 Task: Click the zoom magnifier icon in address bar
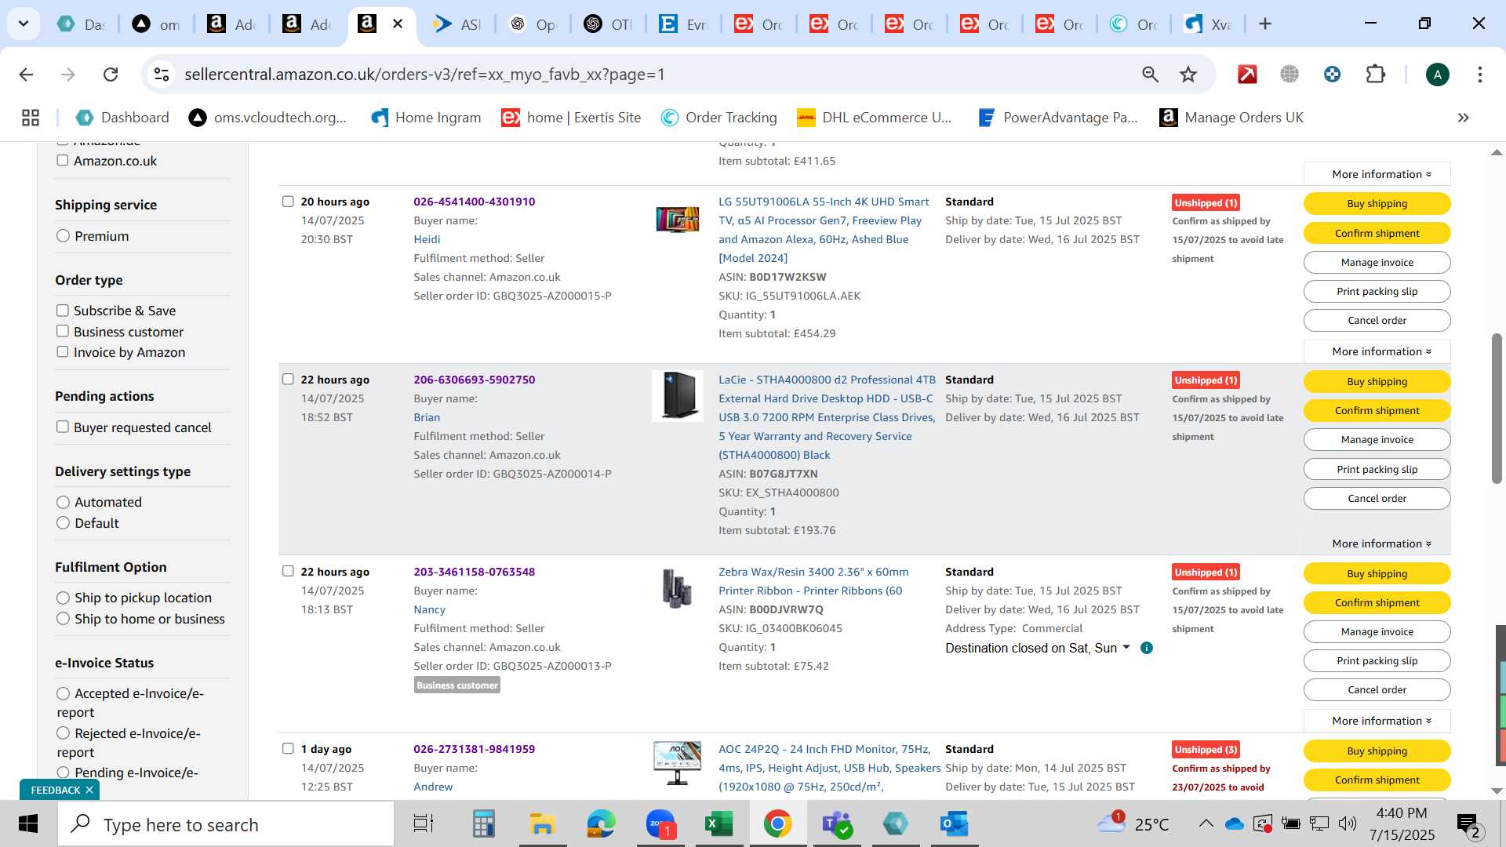coord(1150,75)
